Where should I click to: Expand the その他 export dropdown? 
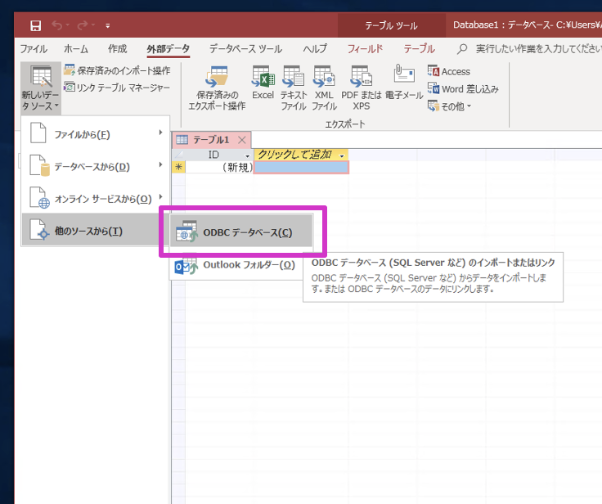coord(449,106)
